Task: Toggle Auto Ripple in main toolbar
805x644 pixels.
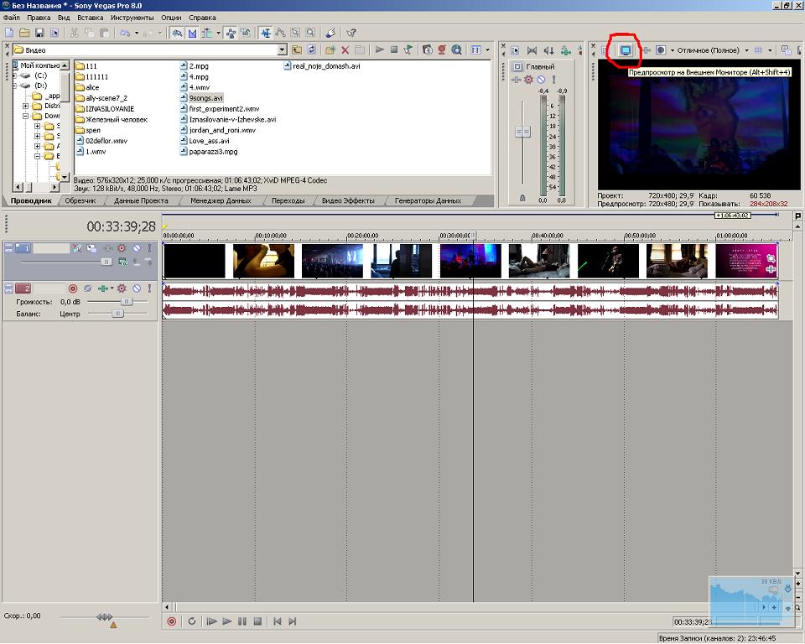Action: click(x=207, y=33)
